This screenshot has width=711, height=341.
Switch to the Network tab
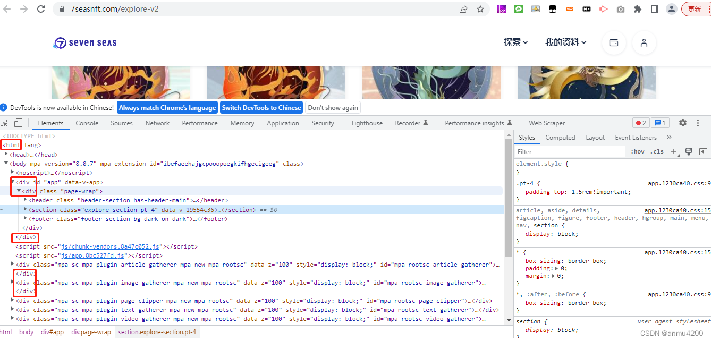coord(158,123)
